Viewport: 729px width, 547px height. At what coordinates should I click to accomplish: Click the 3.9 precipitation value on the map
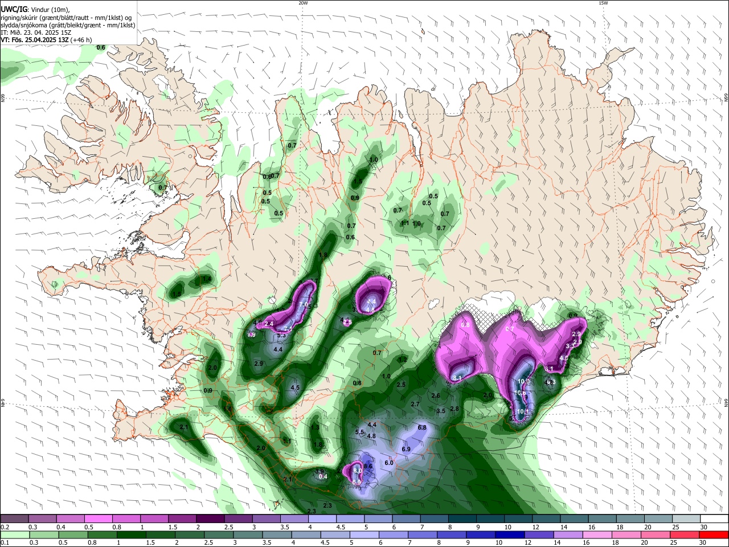coord(320,471)
